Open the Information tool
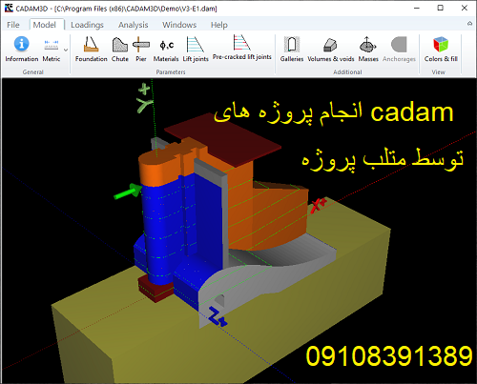 tap(21, 50)
